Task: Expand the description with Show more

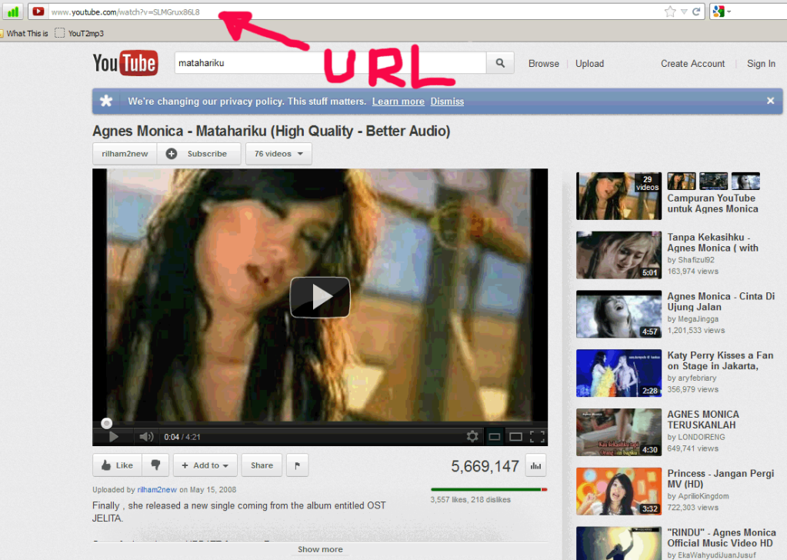Action: [x=320, y=549]
